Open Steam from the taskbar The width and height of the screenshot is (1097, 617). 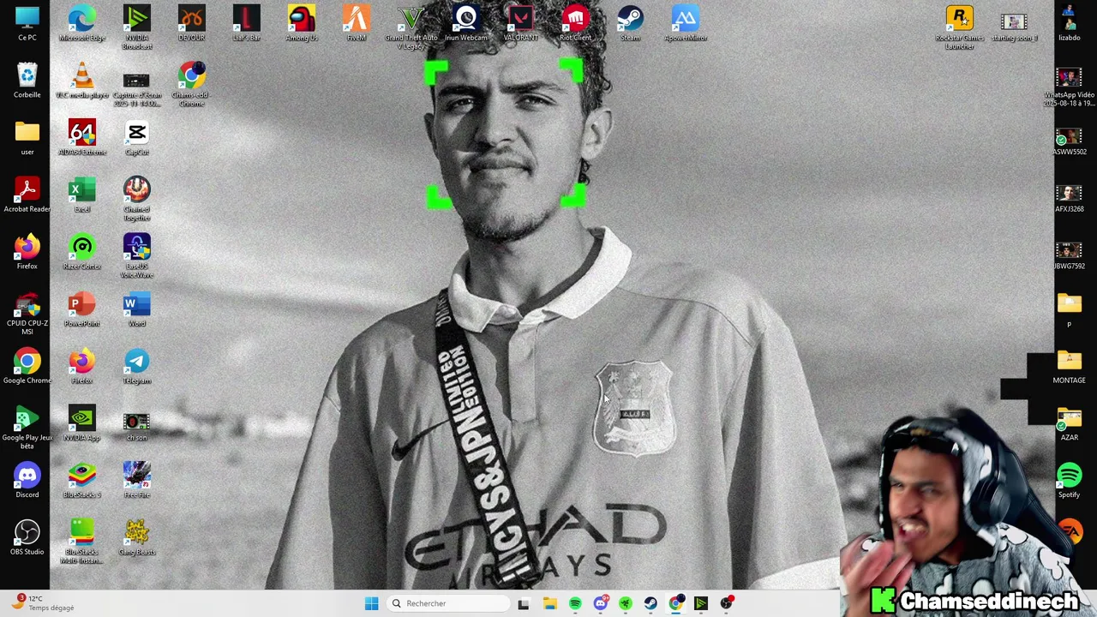coord(650,603)
